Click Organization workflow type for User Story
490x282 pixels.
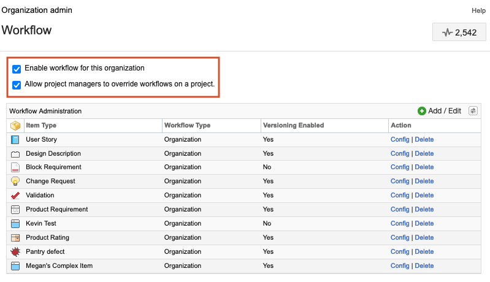click(x=183, y=139)
